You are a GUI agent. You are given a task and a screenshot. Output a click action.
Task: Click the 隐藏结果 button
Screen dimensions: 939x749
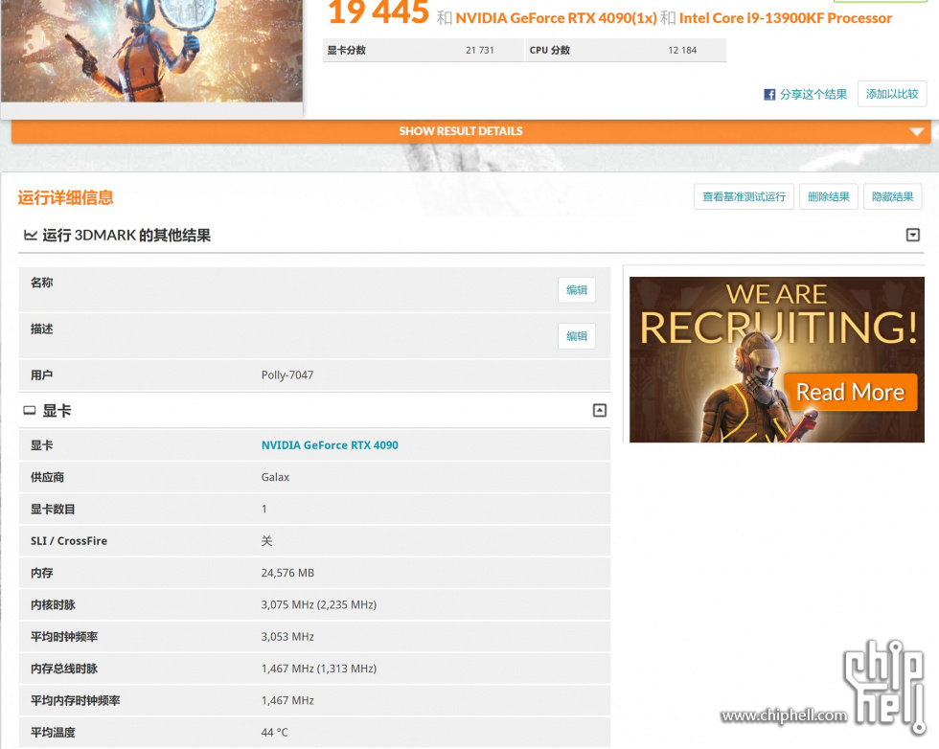click(x=892, y=196)
